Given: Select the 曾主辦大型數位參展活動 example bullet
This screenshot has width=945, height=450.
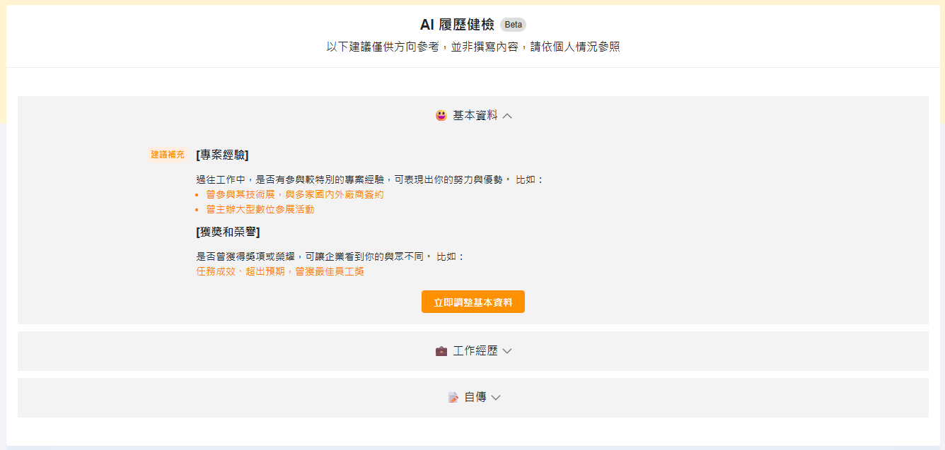Looking at the screenshot, I should (x=260, y=210).
